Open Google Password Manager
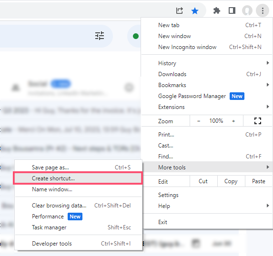The height and width of the screenshot is (256, 273). pos(207,96)
